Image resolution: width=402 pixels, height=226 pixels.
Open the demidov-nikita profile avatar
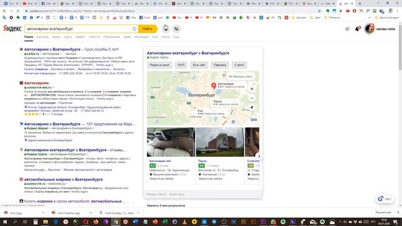click(370, 29)
